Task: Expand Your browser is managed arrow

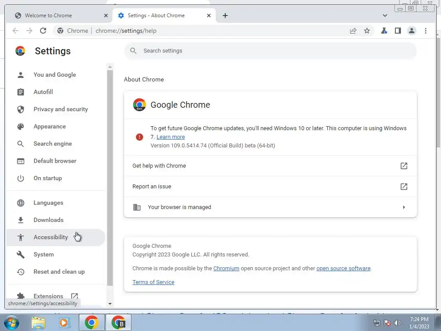Action: point(404,207)
